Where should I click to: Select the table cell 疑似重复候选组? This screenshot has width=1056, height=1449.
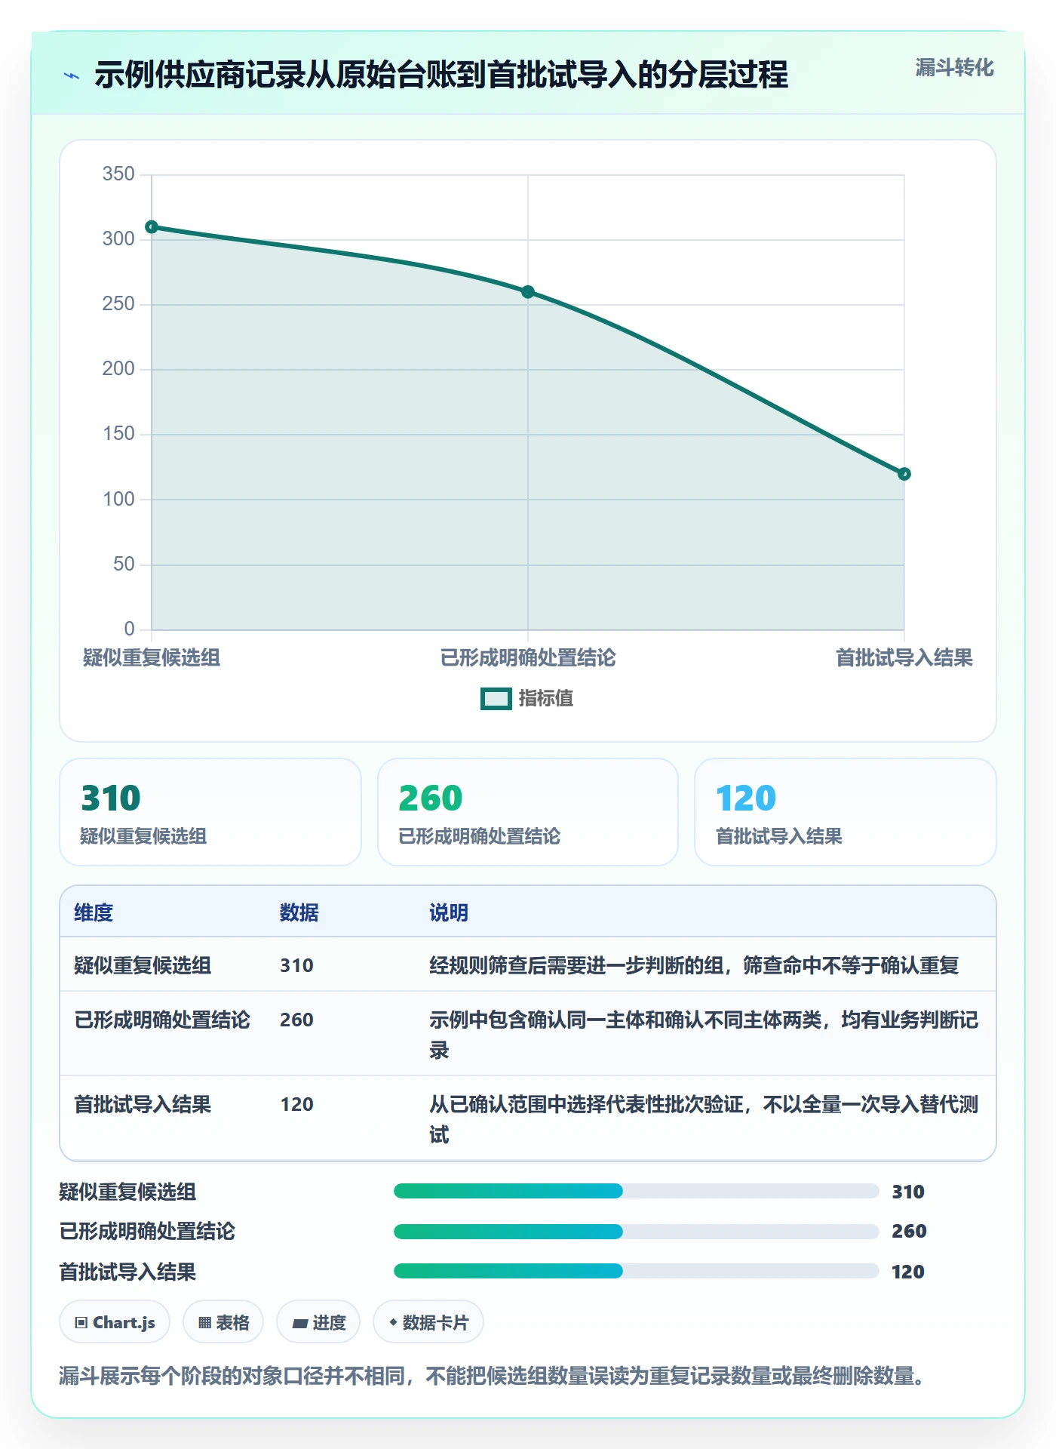coord(143,966)
